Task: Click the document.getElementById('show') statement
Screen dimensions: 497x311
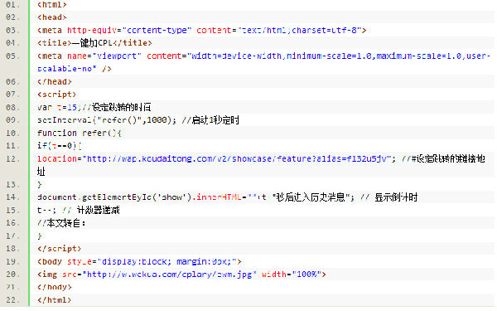Action: coord(114,197)
